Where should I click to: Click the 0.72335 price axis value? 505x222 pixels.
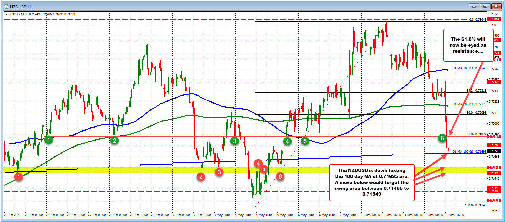494,91
